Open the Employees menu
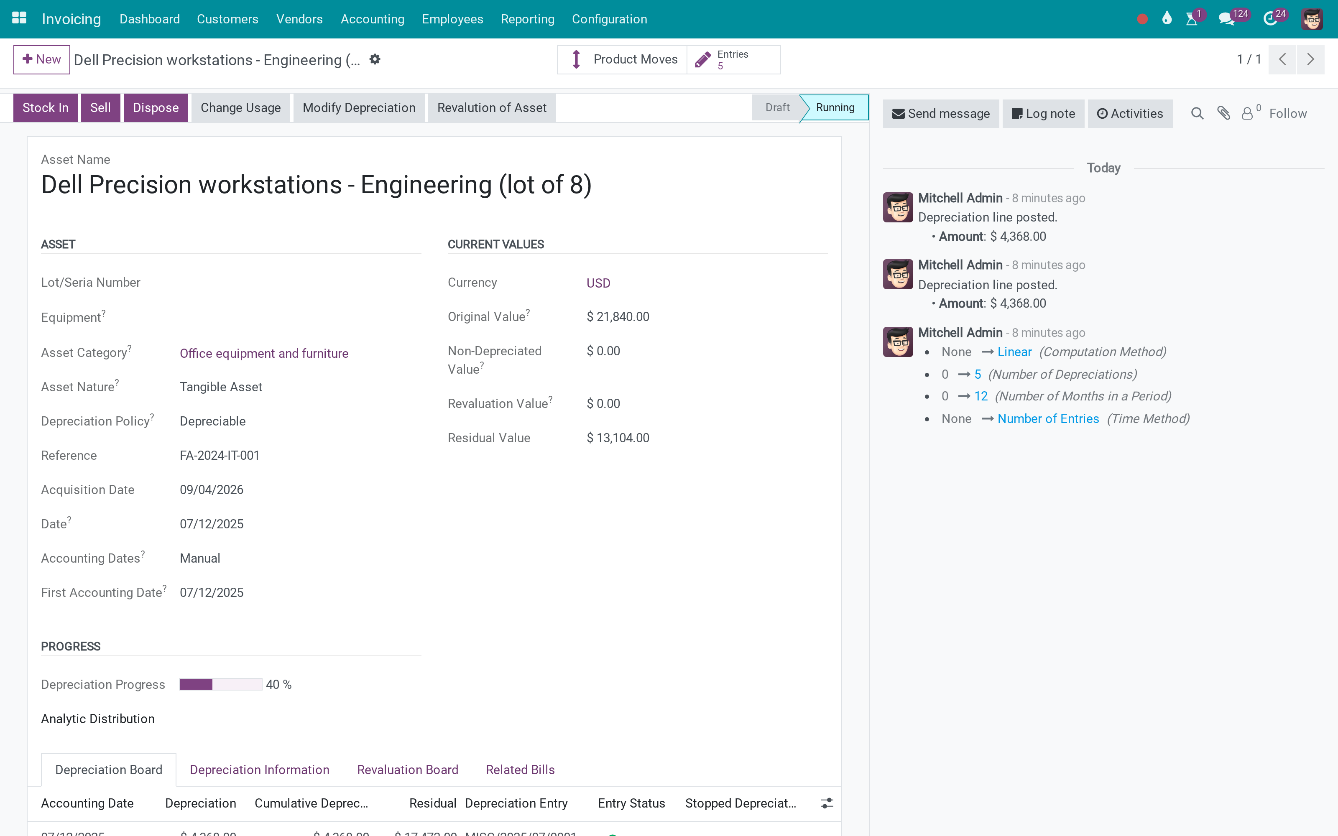 point(452,19)
